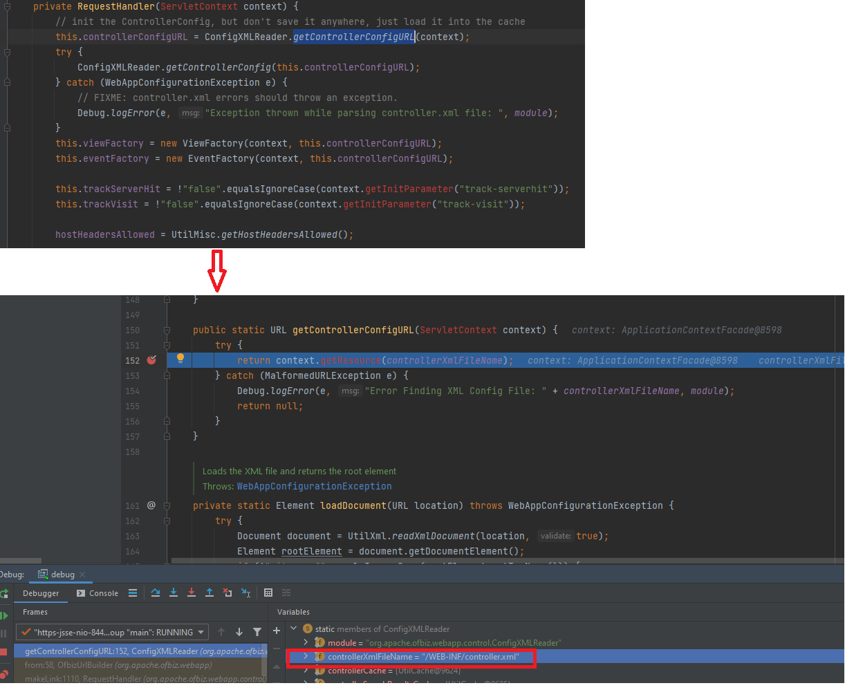Resume program with green play icon
Viewport: 845px width, 690px height.
pos(3,615)
